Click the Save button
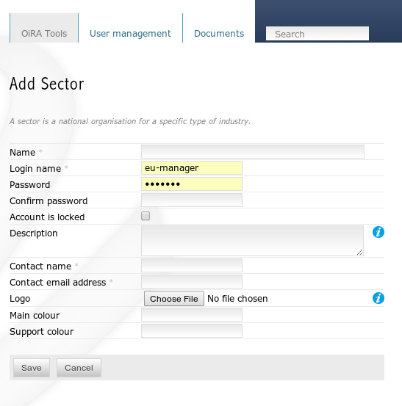Screen dimensions: 402x406 pyautogui.click(x=32, y=368)
